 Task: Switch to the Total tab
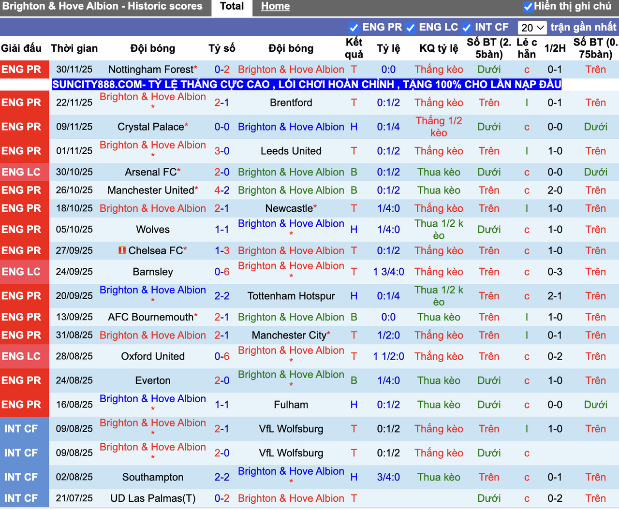(x=232, y=7)
